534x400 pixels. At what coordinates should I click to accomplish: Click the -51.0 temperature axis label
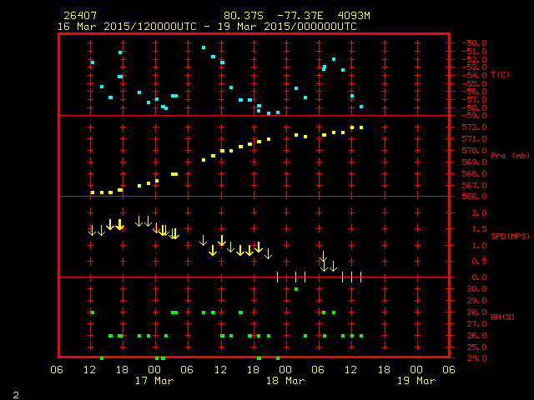coord(475,52)
